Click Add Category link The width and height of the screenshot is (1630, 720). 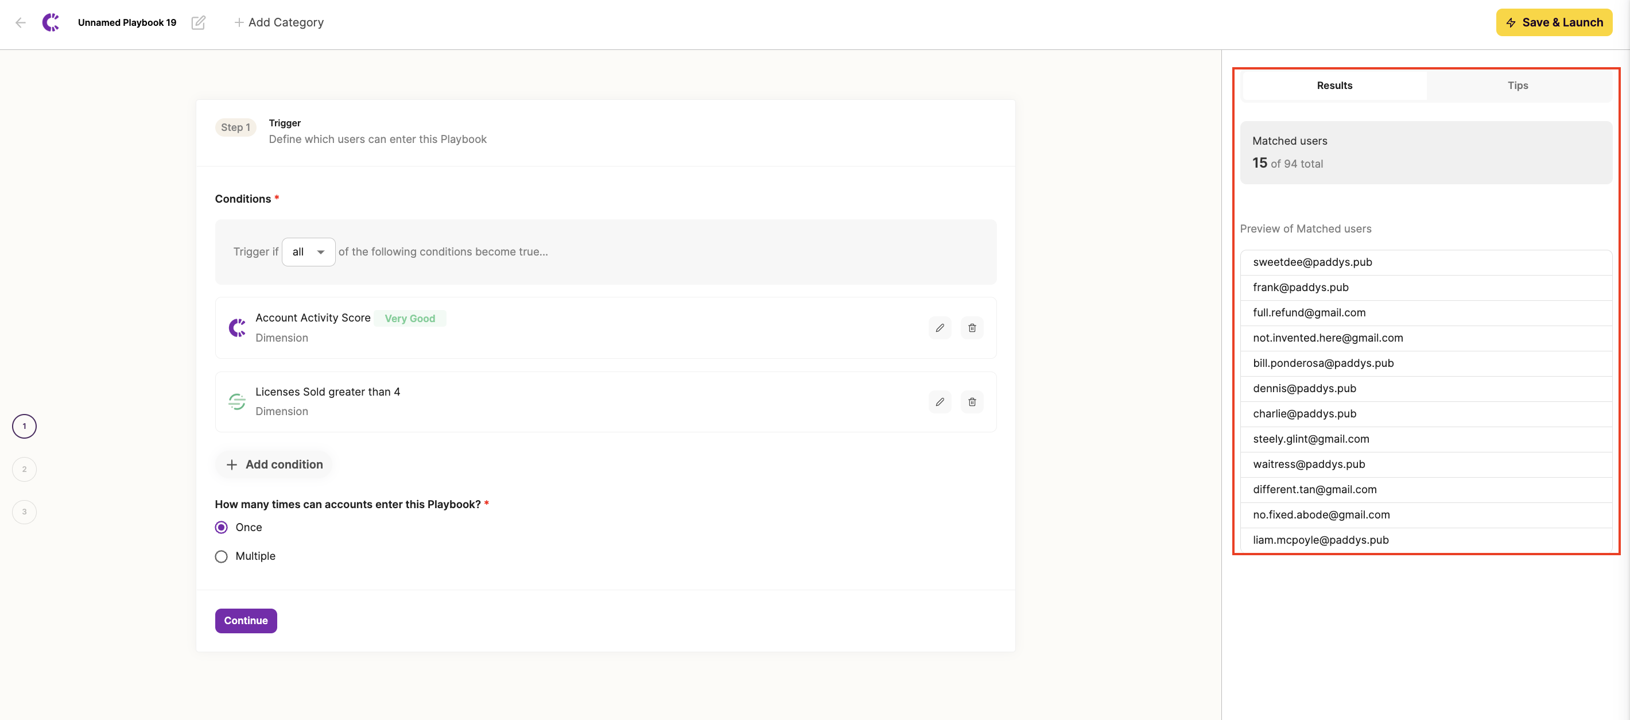[x=279, y=23]
